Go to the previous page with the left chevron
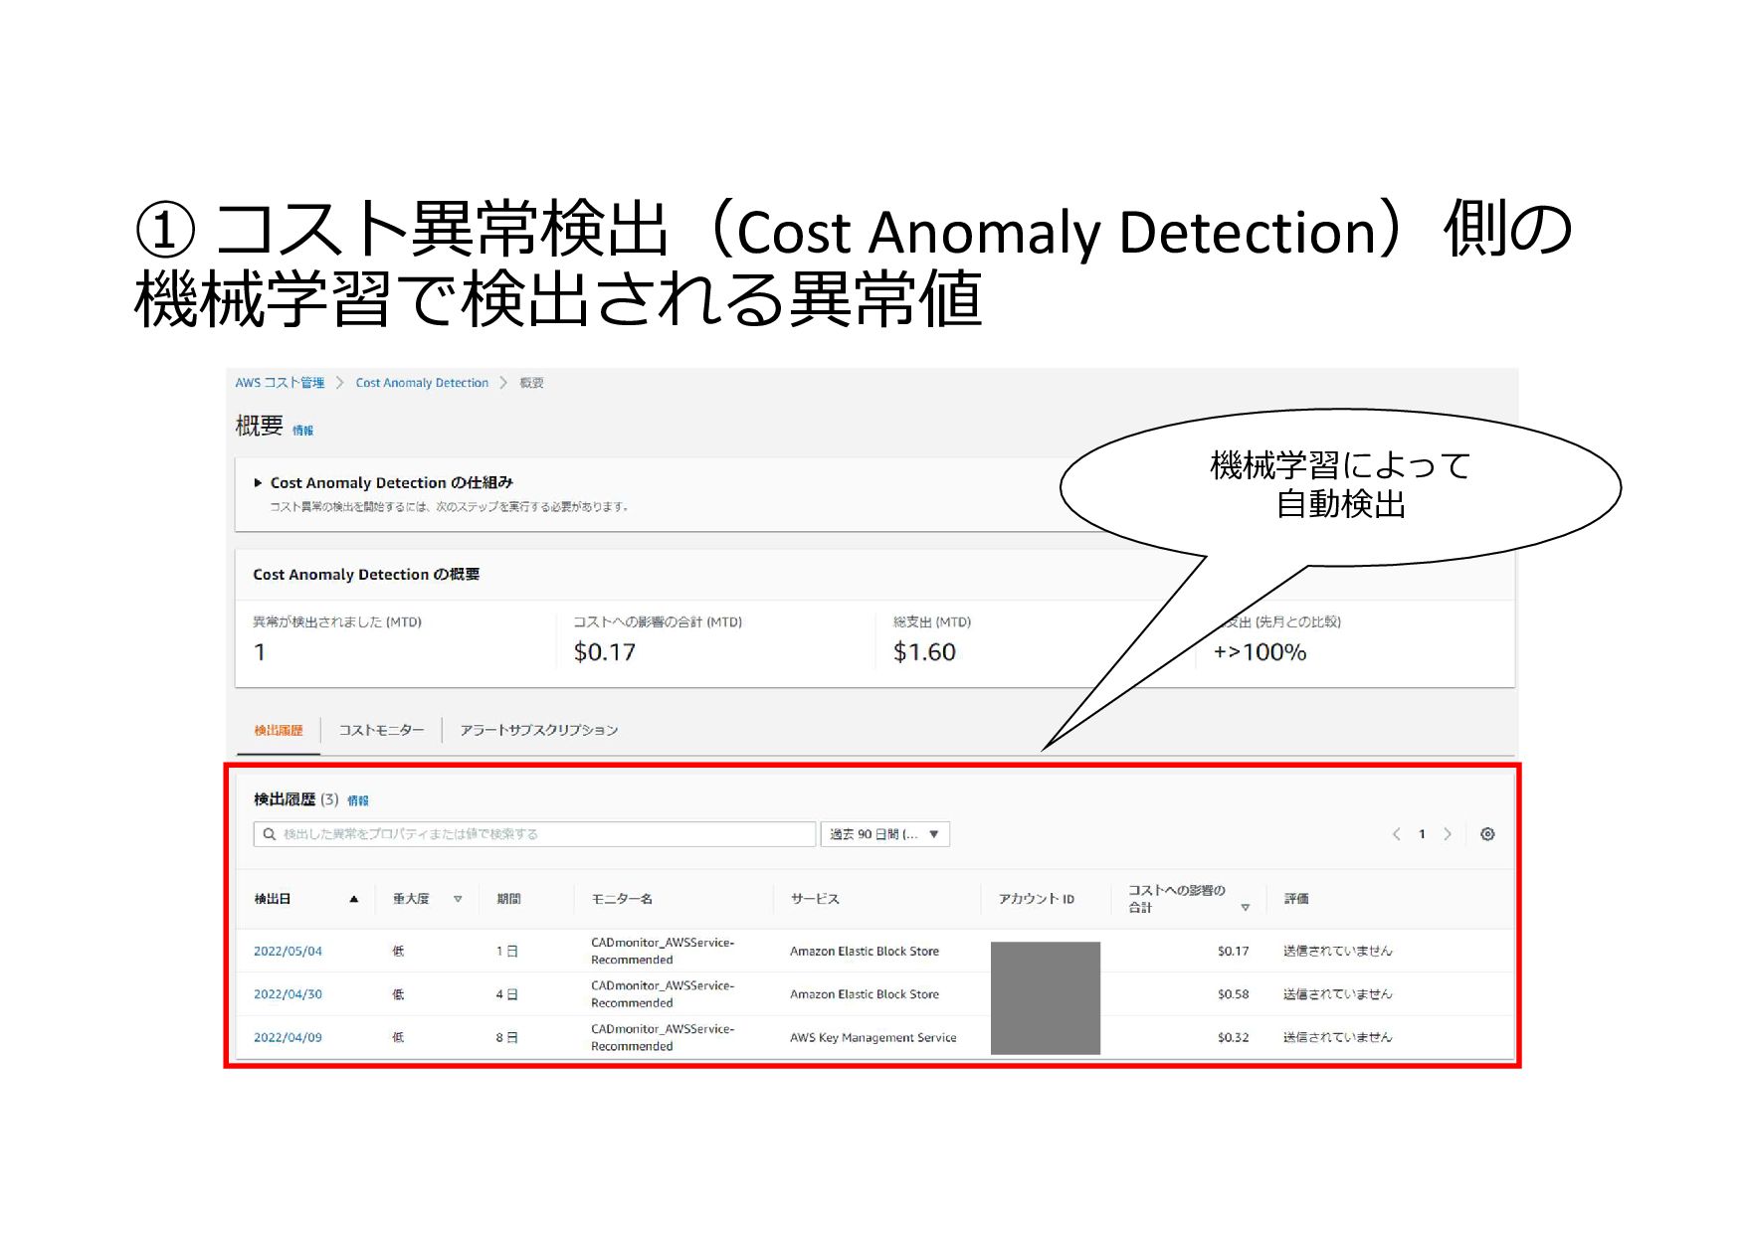Image resolution: width=1745 pixels, height=1233 pixels. pos(1396,834)
